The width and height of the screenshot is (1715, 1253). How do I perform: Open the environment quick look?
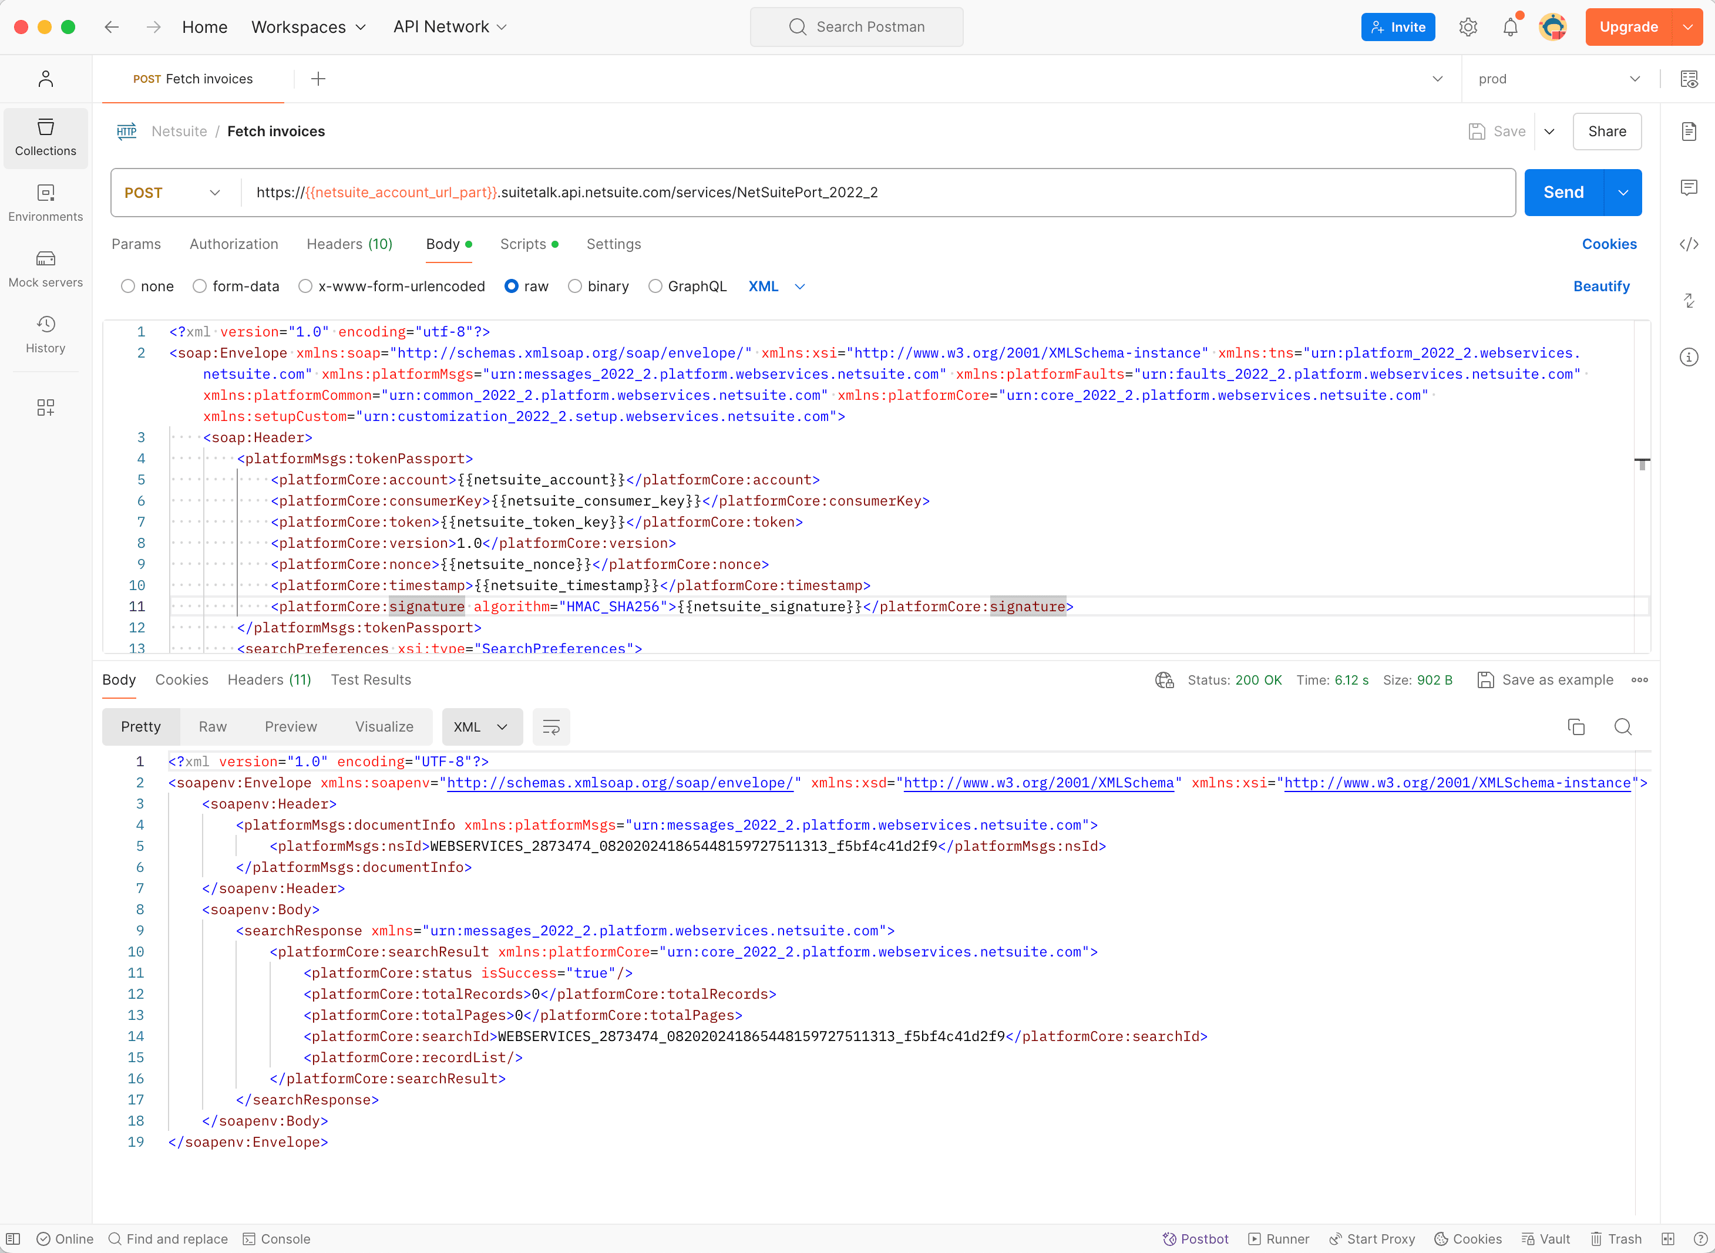[x=1690, y=78]
